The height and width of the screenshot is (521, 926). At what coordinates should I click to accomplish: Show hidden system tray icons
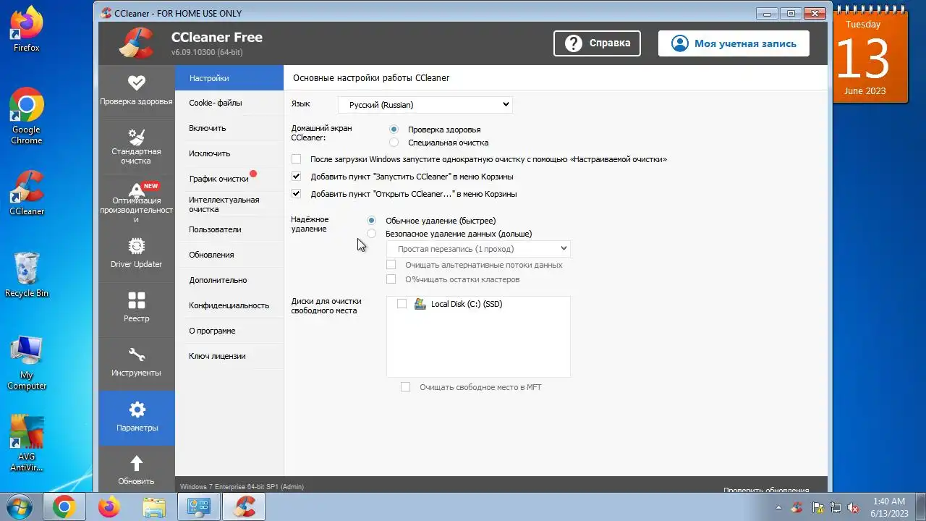[778, 507]
